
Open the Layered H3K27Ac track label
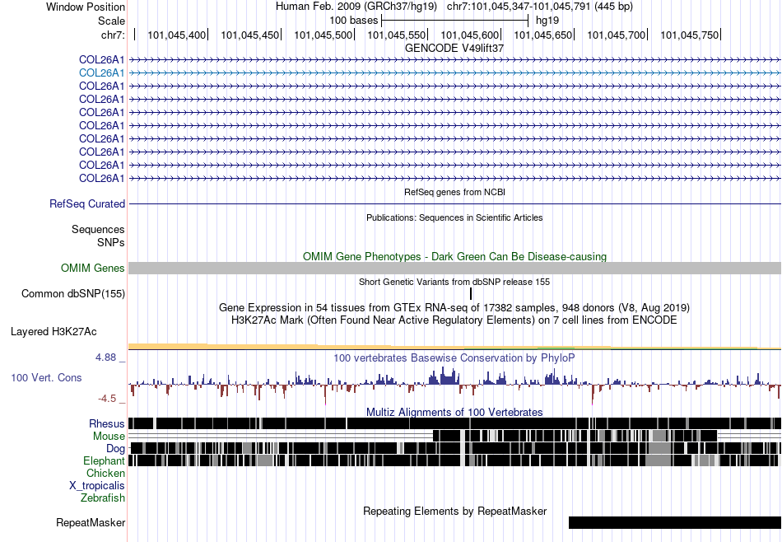54,331
